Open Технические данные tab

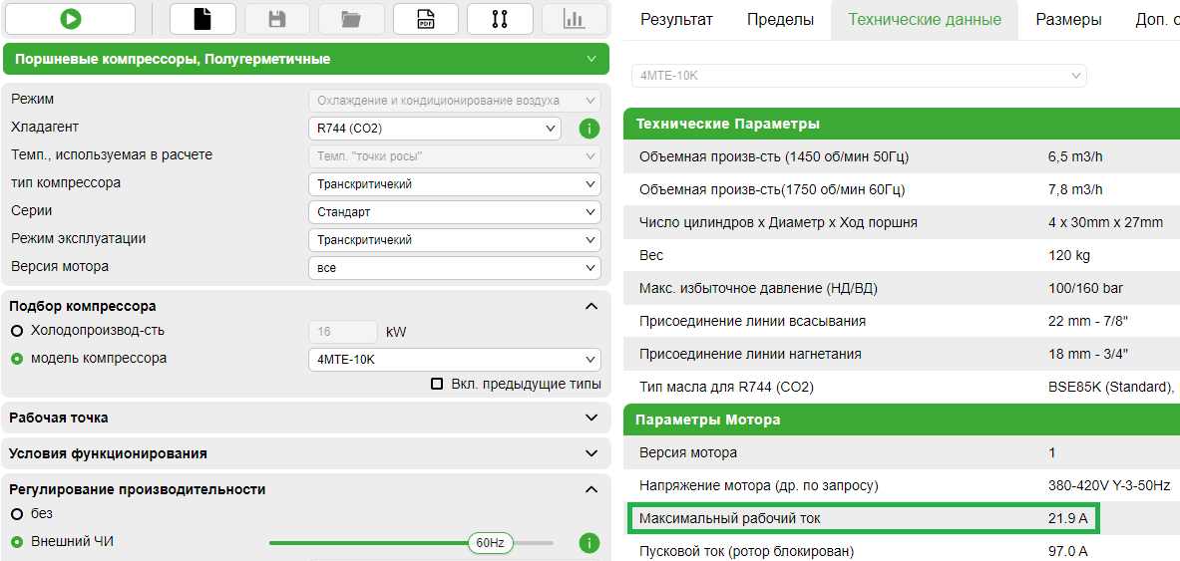[x=925, y=20]
